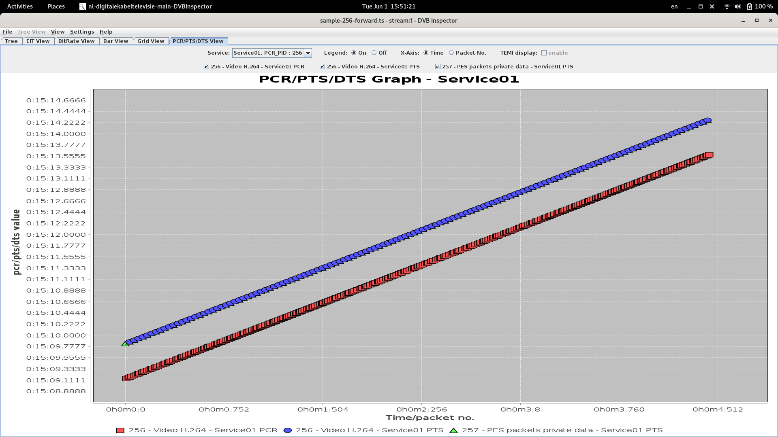Click the blue circle PTS marker in legend
Image resolution: width=778 pixels, height=437 pixels.
click(x=289, y=430)
